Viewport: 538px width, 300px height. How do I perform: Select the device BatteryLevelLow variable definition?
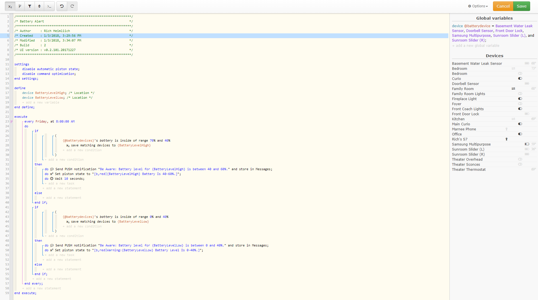pos(44,98)
